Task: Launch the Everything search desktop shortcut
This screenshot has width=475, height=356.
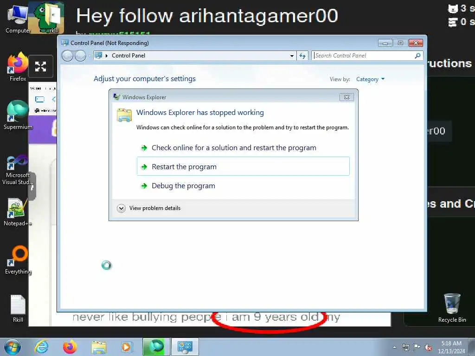Action: (x=18, y=261)
